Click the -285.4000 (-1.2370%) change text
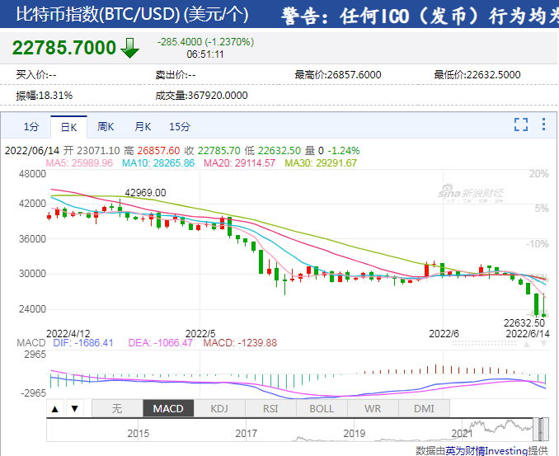 coord(205,42)
